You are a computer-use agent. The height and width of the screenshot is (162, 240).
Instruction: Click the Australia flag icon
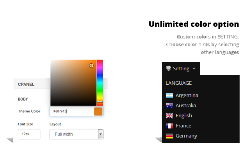pyautogui.click(x=169, y=106)
